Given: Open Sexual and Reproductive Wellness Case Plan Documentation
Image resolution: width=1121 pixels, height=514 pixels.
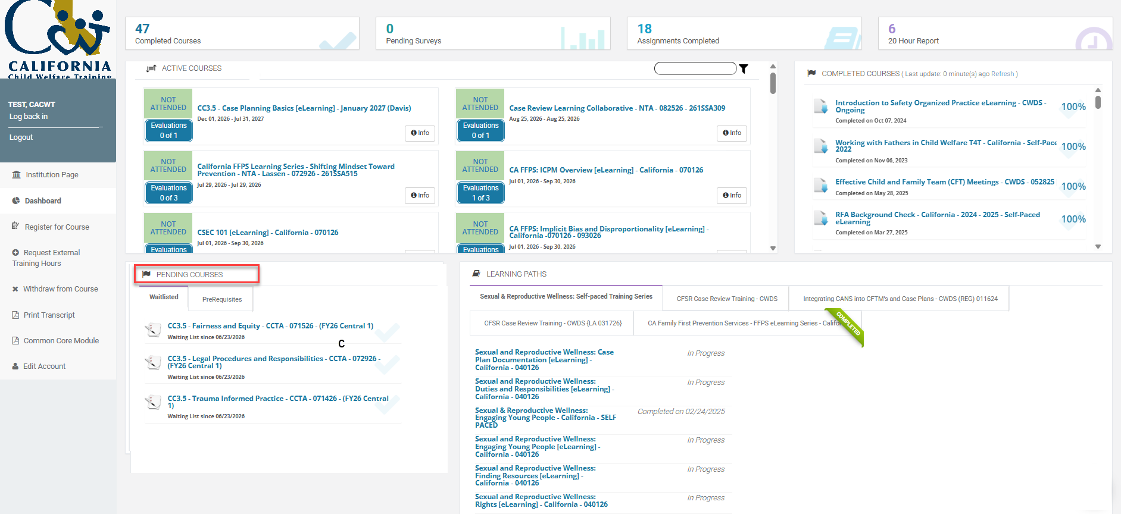Looking at the screenshot, I should [x=544, y=360].
